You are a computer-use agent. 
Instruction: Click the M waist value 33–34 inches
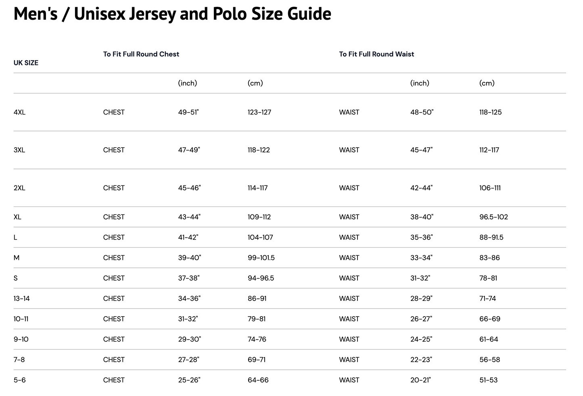tap(421, 258)
